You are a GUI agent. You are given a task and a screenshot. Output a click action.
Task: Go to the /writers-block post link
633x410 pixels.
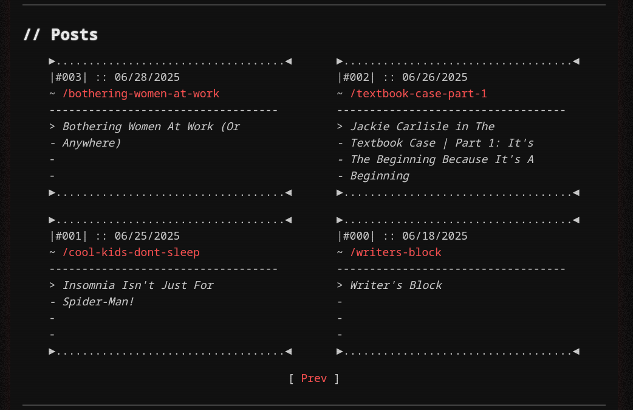pyautogui.click(x=395, y=252)
